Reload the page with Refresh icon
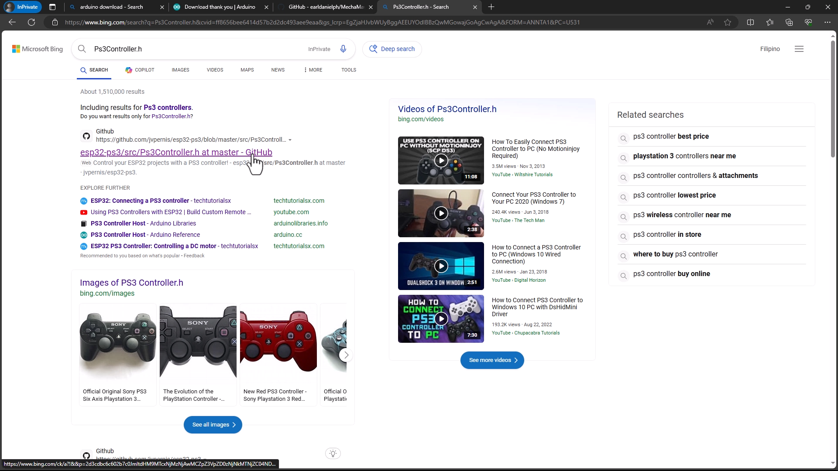The height and width of the screenshot is (471, 838). [x=31, y=22]
